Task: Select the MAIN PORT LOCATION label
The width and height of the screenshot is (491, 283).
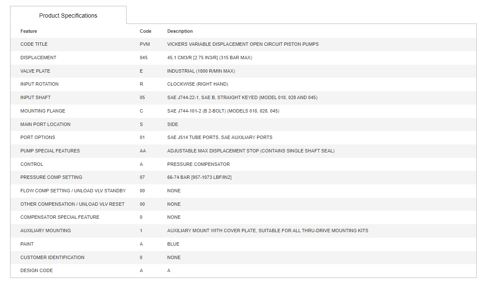Action: coord(45,124)
